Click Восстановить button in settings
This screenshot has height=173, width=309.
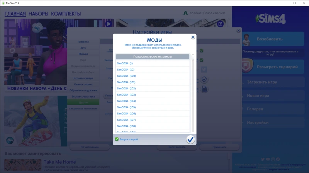[177, 147]
